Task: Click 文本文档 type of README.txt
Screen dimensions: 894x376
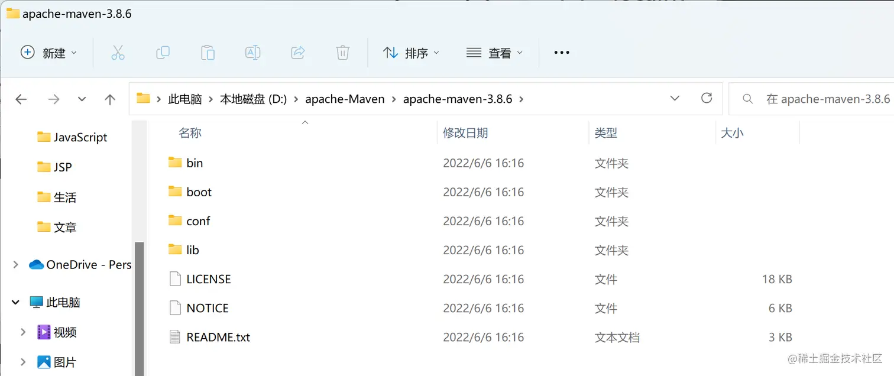Action: [617, 338]
